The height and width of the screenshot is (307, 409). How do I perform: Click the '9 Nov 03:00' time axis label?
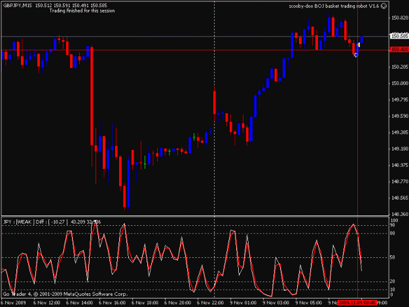[x=276, y=303]
